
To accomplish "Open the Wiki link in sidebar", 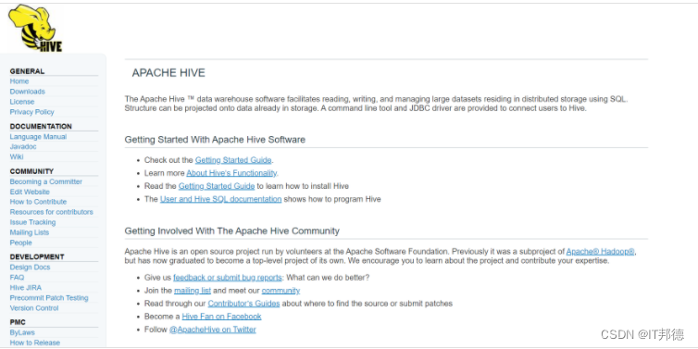I will [x=17, y=156].
